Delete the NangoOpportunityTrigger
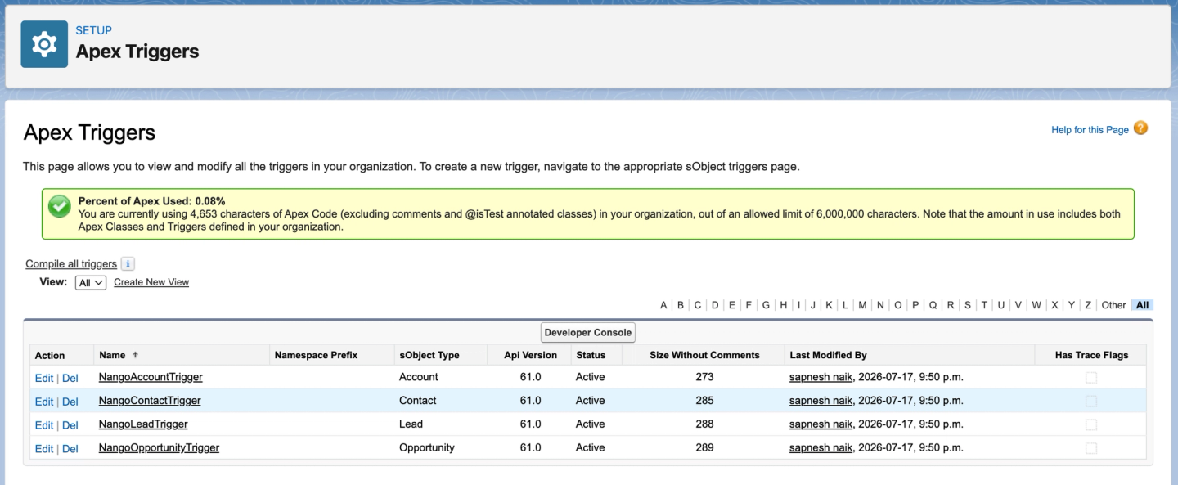 (70, 448)
